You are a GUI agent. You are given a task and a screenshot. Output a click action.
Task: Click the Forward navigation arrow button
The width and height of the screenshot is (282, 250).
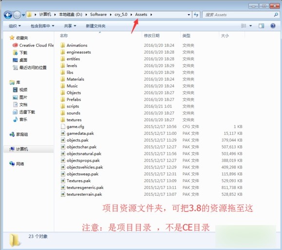tap(17, 15)
